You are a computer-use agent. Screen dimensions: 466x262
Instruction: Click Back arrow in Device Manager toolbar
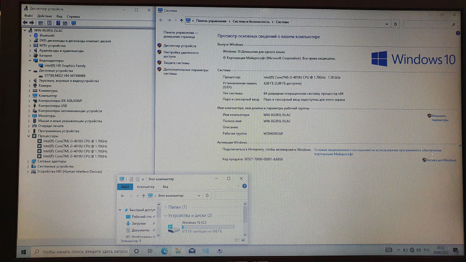[25, 23]
